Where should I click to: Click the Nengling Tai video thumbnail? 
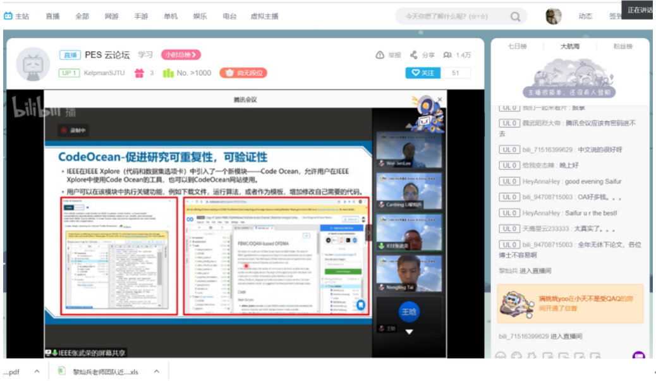(x=409, y=274)
